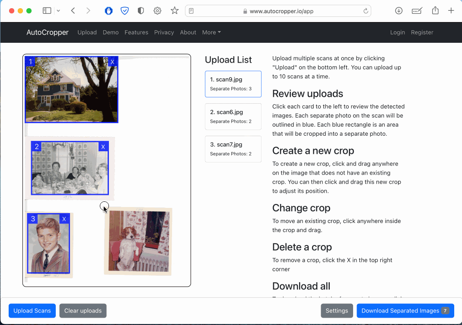This screenshot has height=325, width=462.
Task: Open Safari's Downloads icon
Action: coord(398,10)
